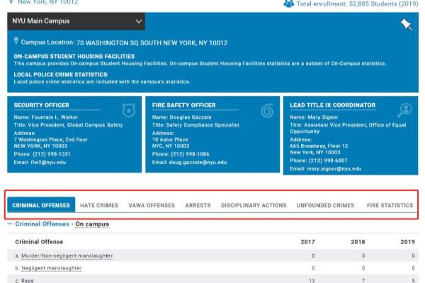Click the name Douglas Gazzale
This screenshot has height=283, width=425.
click(x=191, y=117)
